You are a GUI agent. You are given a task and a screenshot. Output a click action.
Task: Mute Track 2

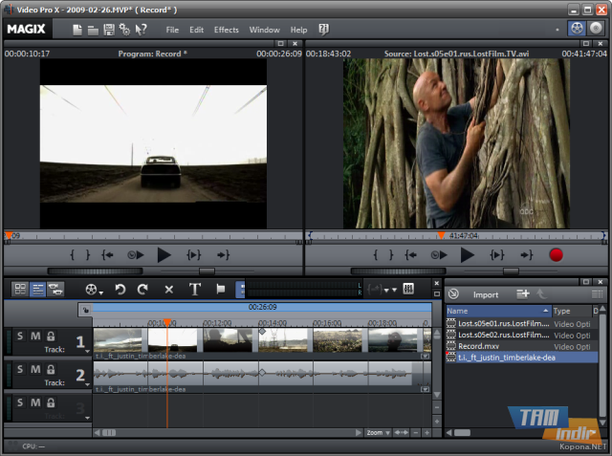(35, 369)
